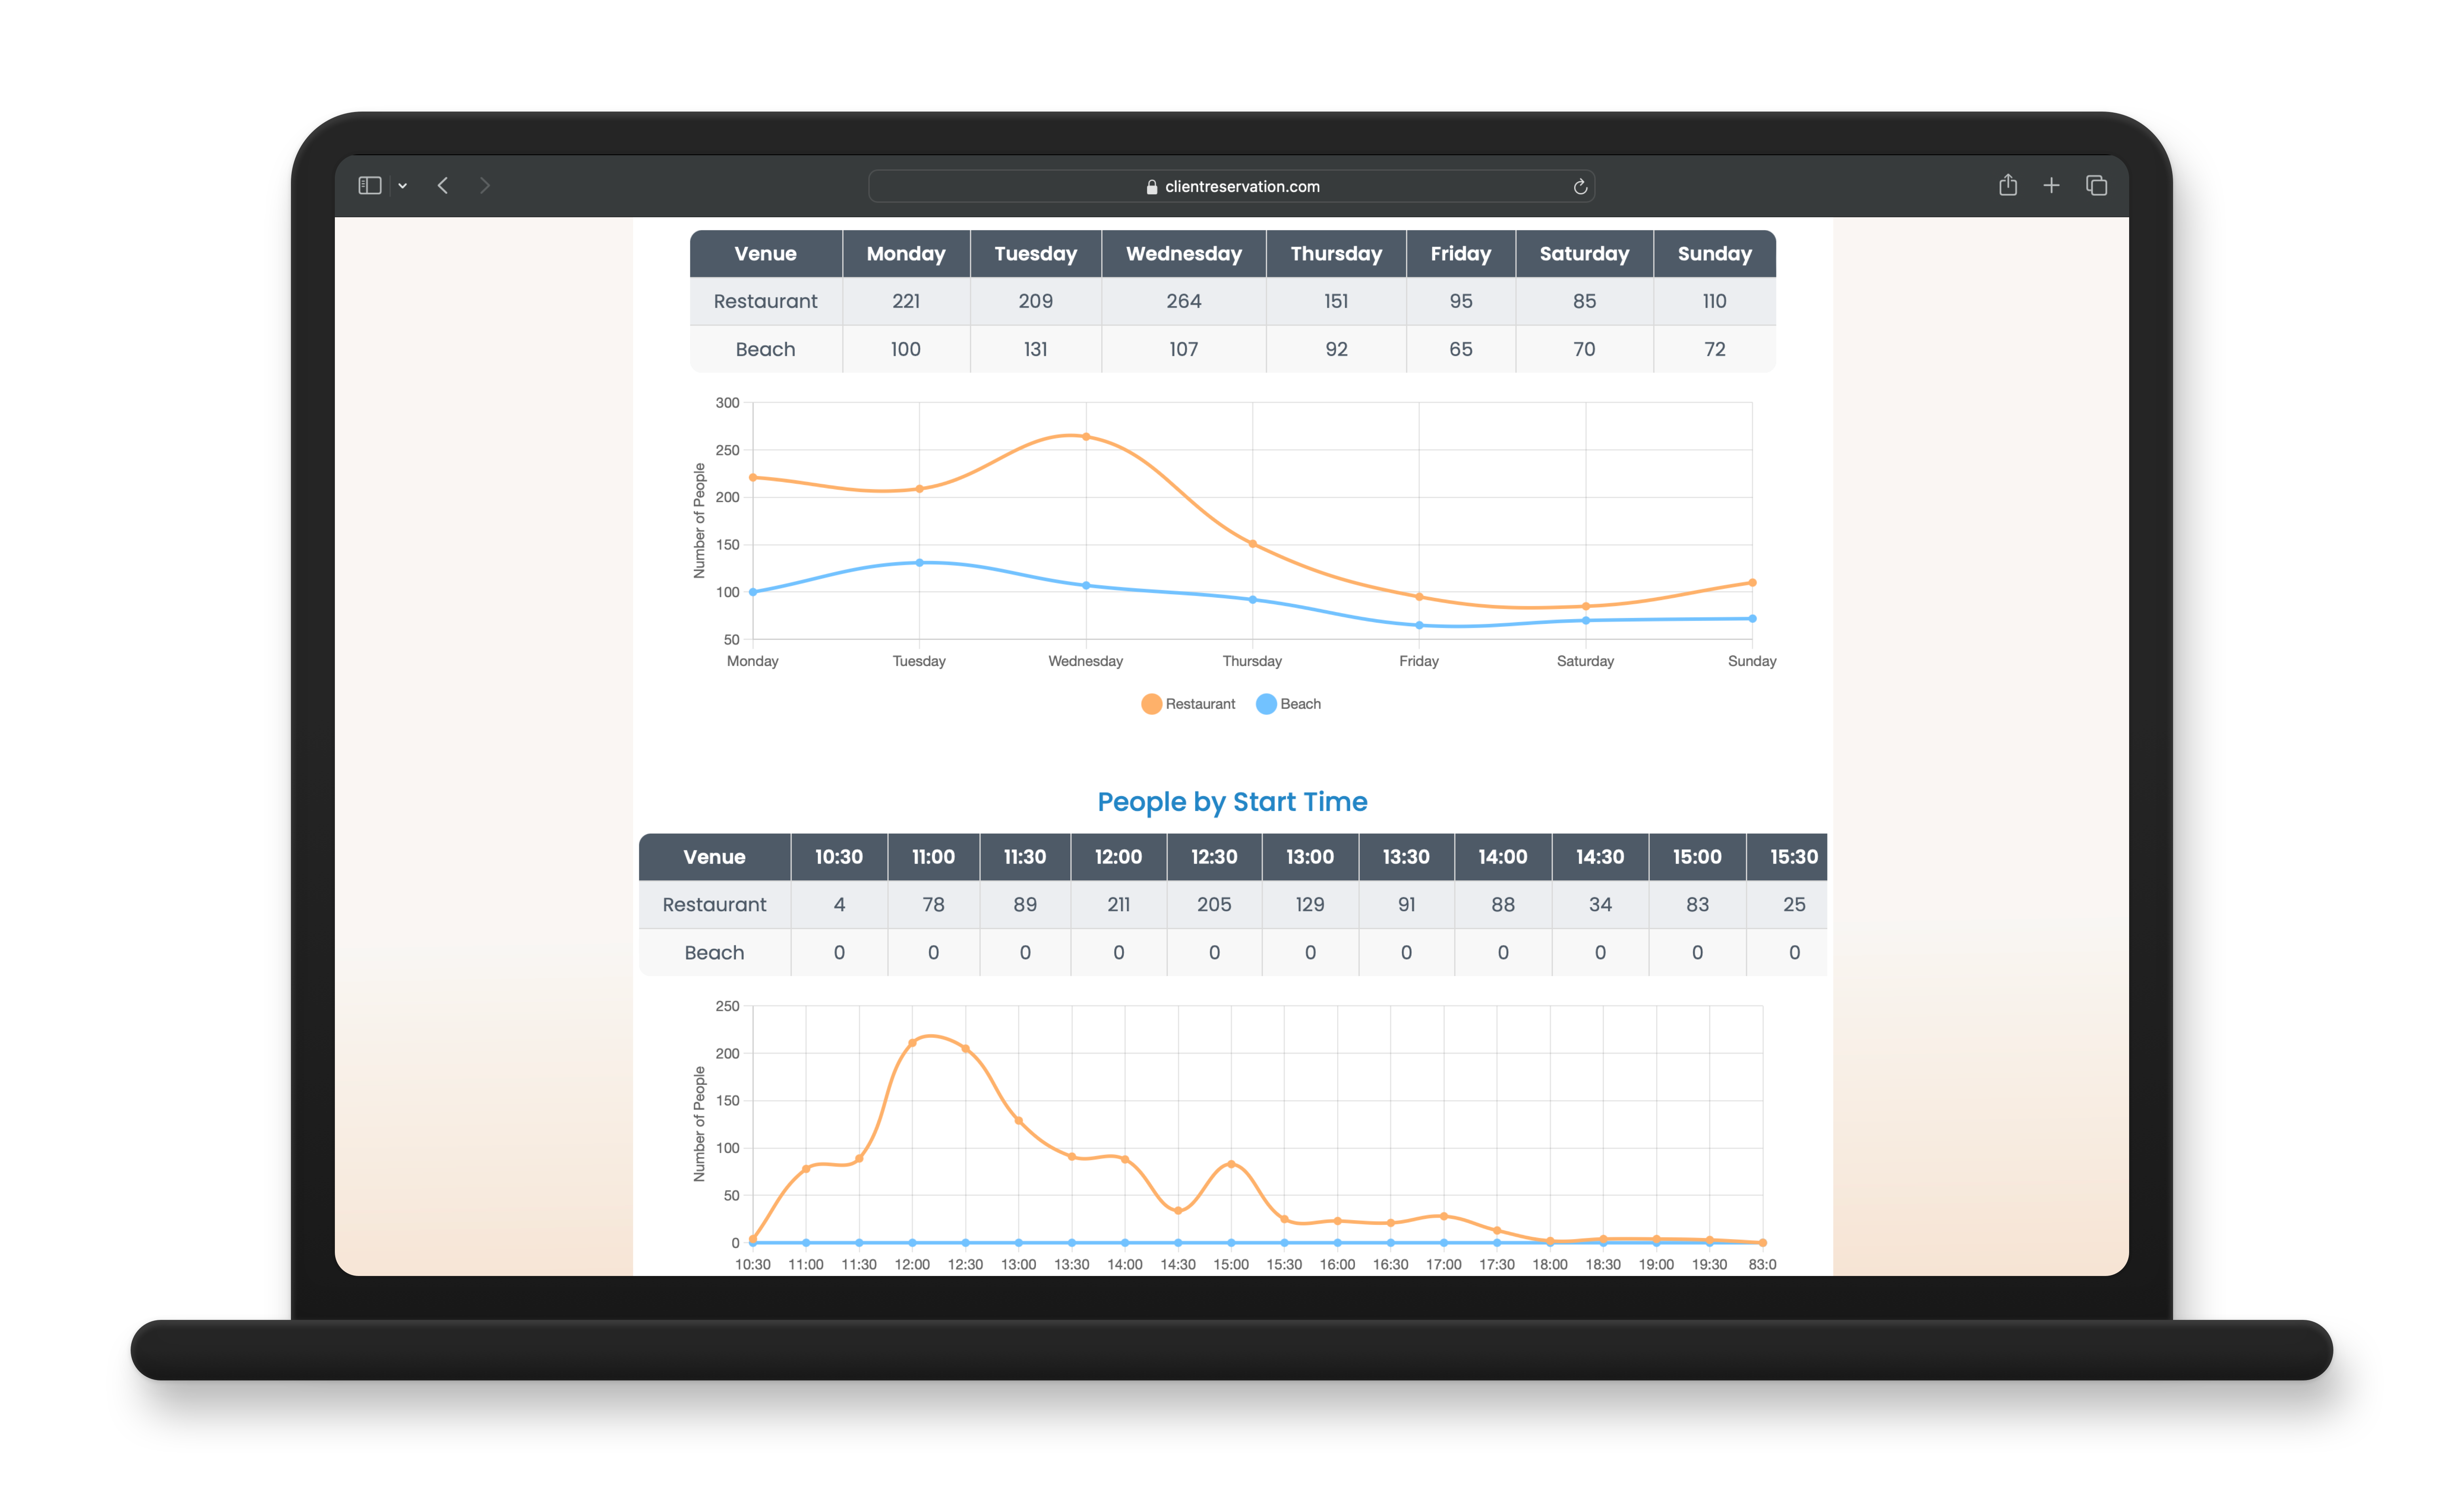This screenshot has width=2464, height=1492.
Task: Open a new tab with plus icon
Action: click(2051, 186)
